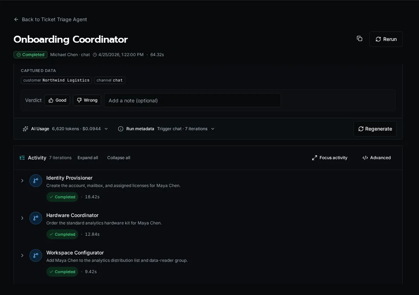Select the customer Northwind Logistics tag
Screen dimensions: 419x295
[x=56, y=80]
